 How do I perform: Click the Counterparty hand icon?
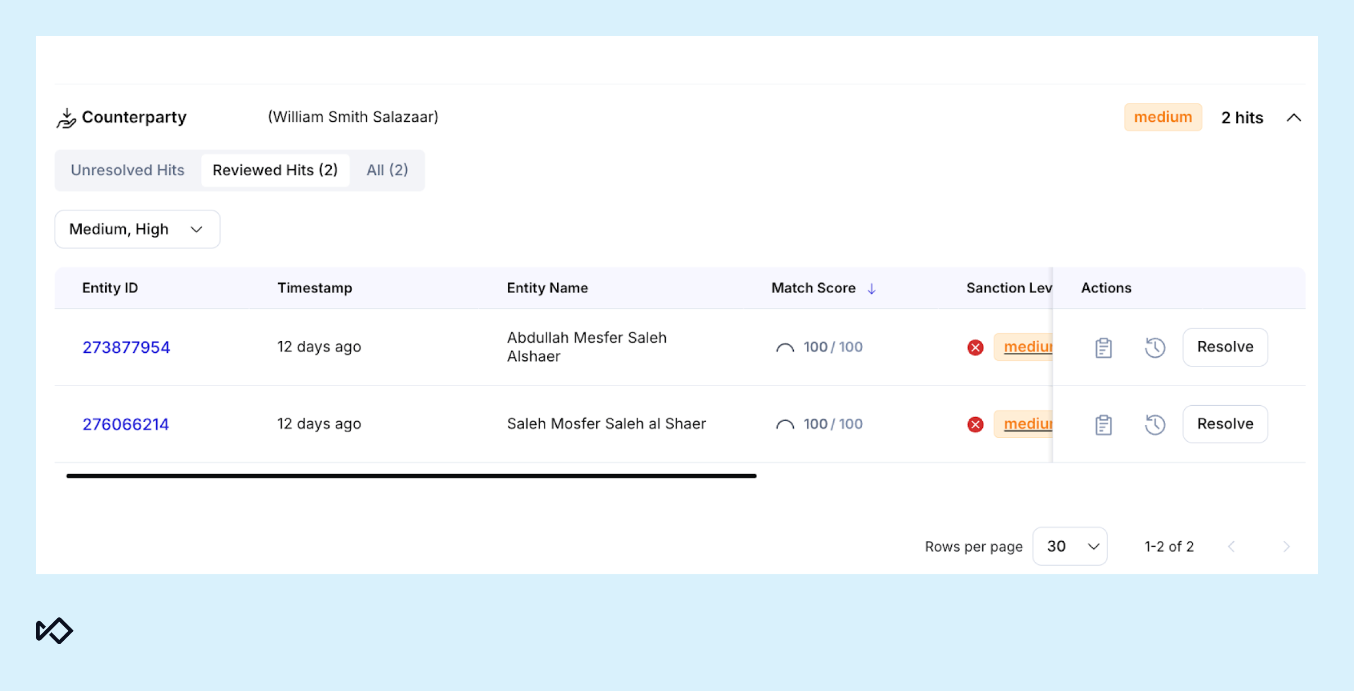67,118
